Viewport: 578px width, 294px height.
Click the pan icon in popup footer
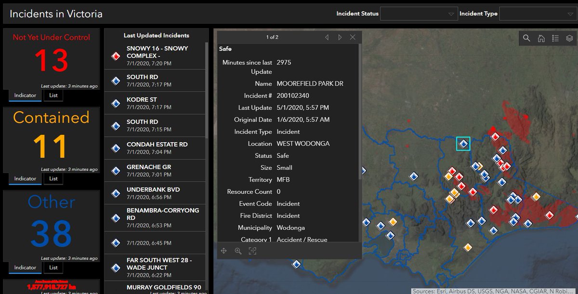tap(224, 251)
